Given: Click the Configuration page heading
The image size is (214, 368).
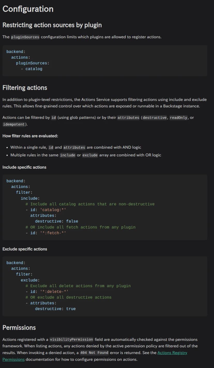Looking at the screenshot, I should (x=28, y=9).
